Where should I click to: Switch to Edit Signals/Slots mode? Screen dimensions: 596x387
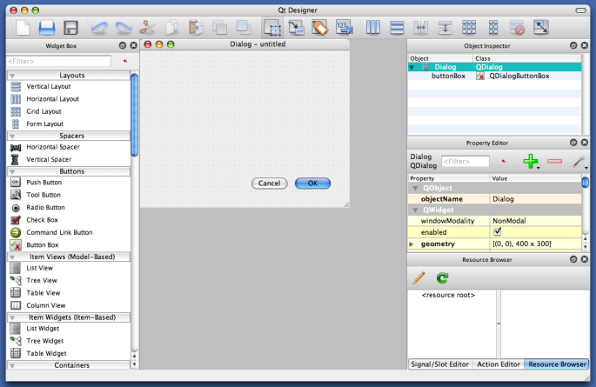point(296,28)
